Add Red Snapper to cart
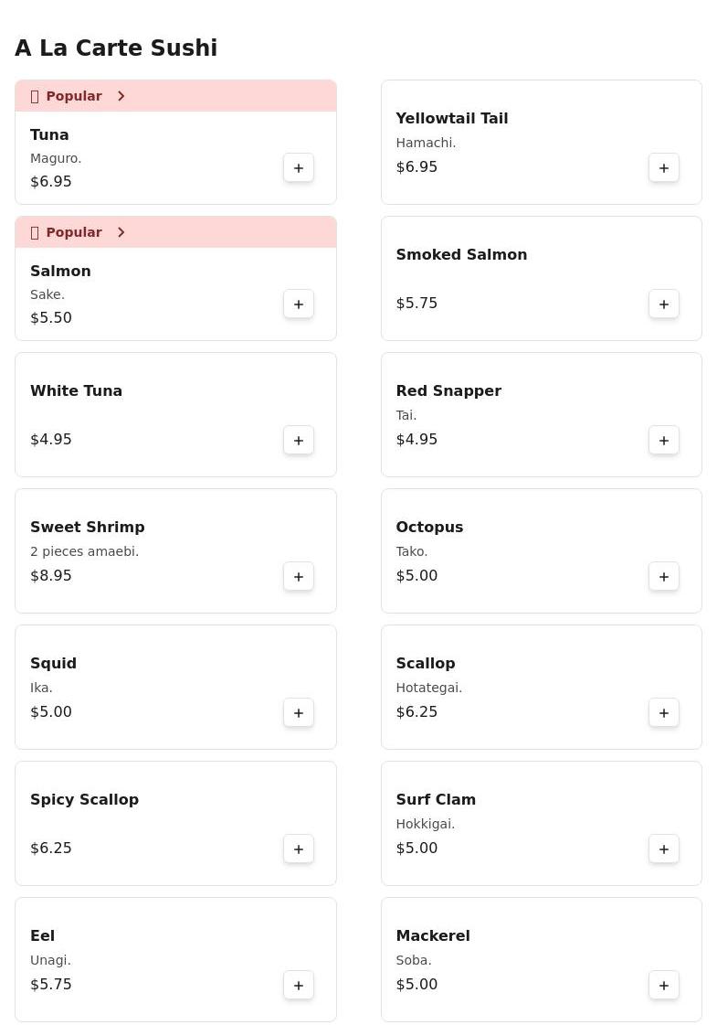Screen dimensions: 717x1025 coord(664,441)
